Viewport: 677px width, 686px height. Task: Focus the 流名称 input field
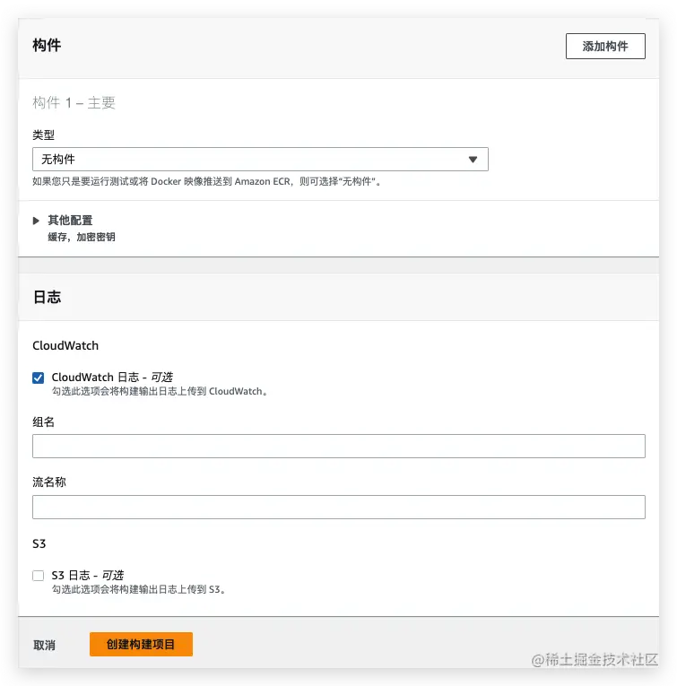(339, 507)
